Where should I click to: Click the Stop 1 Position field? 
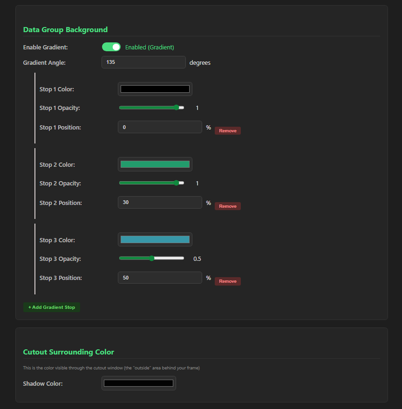[160, 127]
